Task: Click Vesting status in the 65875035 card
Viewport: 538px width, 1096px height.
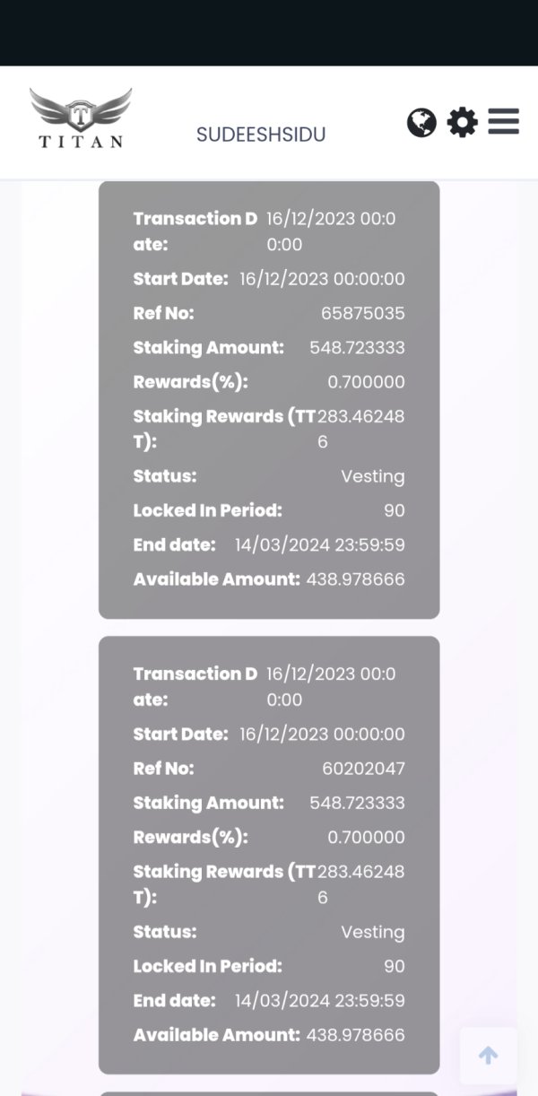Action: pos(372,476)
